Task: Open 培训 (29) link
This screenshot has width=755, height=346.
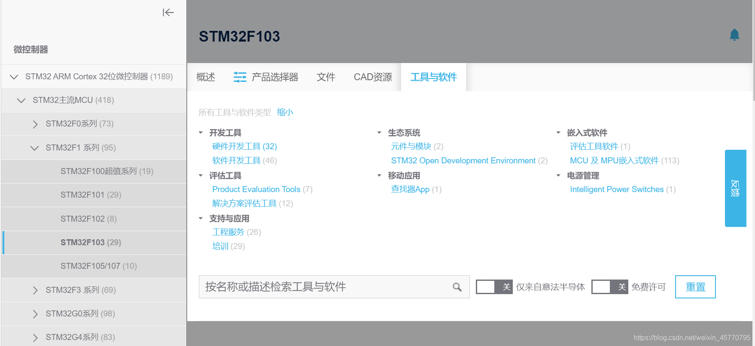Action: [x=228, y=247]
